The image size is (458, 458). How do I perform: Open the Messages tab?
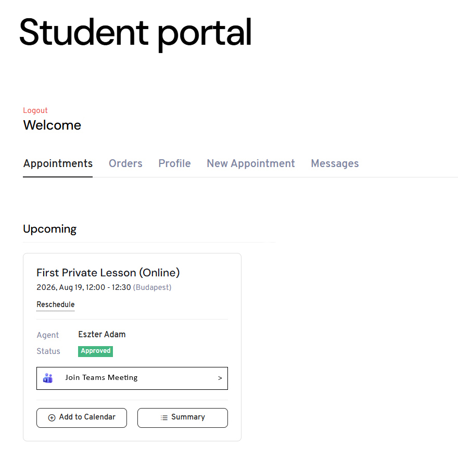pyautogui.click(x=335, y=163)
